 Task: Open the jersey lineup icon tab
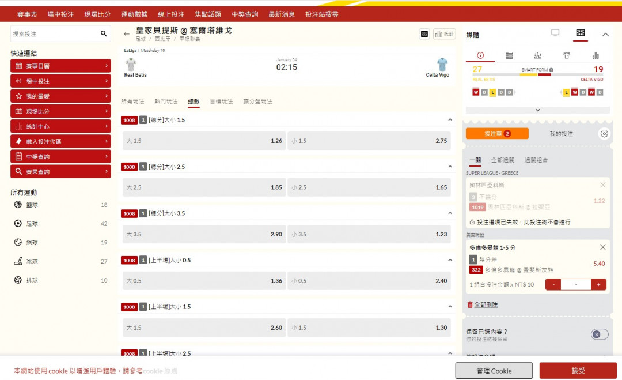click(x=567, y=55)
